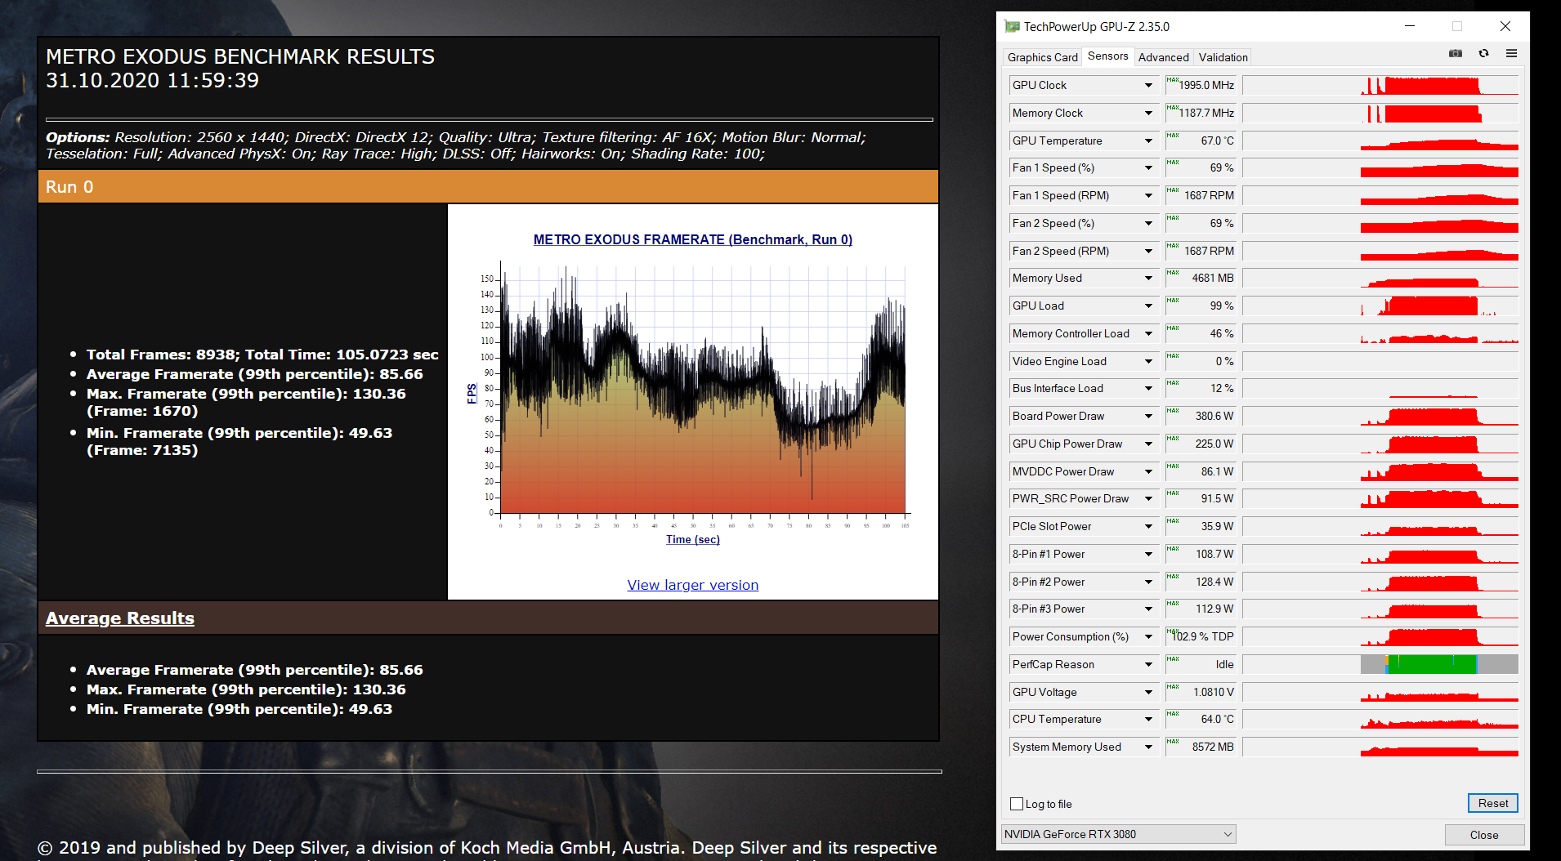Click the GPU Clock history graph

click(x=1380, y=85)
